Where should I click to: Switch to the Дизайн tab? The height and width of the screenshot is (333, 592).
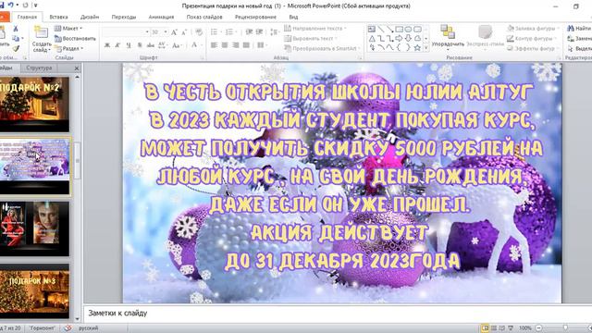tap(90, 17)
